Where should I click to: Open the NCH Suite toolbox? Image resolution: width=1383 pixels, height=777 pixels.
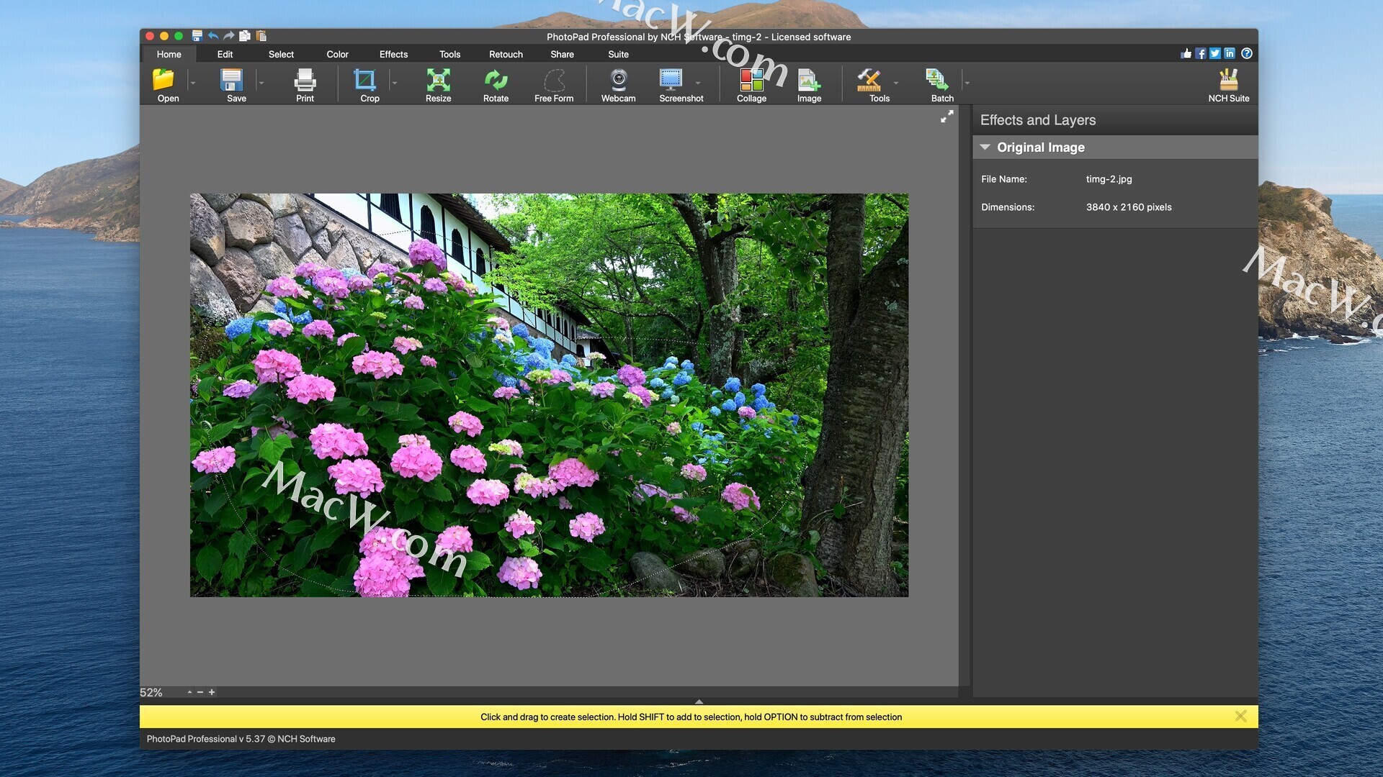click(1228, 80)
